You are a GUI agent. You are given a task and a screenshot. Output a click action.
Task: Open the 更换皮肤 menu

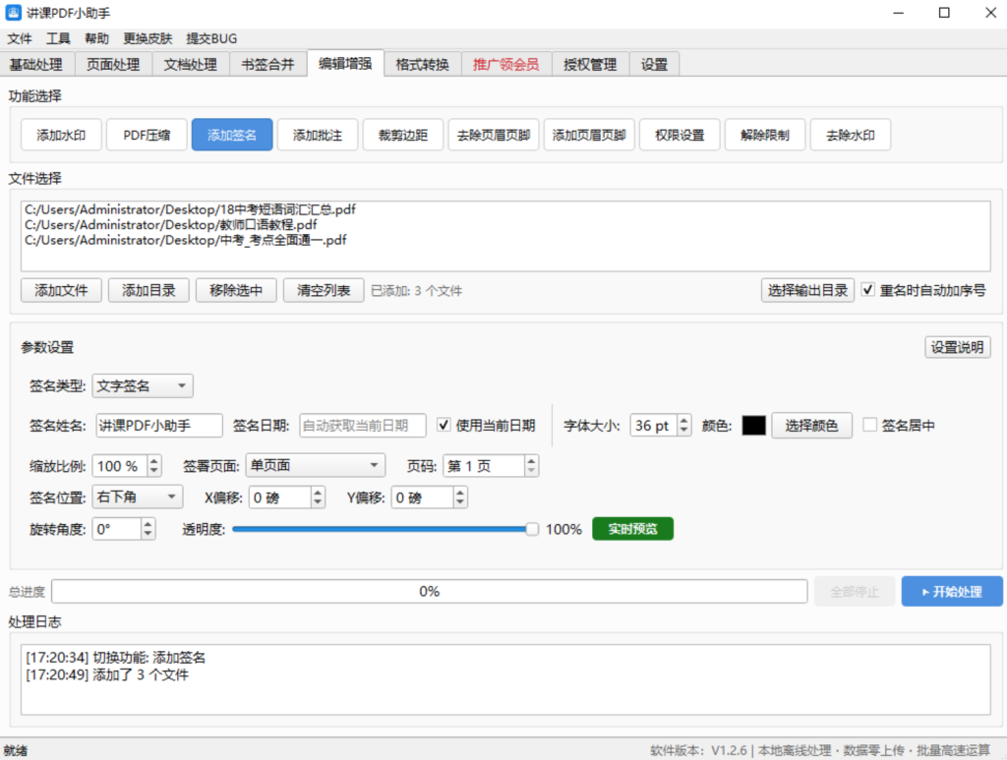pyautogui.click(x=148, y=38)
